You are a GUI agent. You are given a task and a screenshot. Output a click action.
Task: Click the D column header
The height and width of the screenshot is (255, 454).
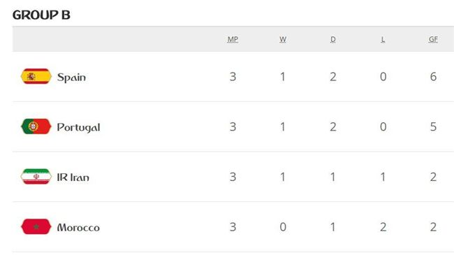(x=333, y=39)
